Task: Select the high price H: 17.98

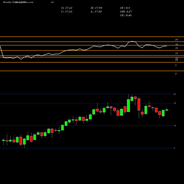Action: click(96, 8)
